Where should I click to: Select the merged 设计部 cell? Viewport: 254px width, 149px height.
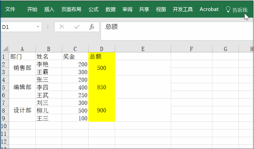pos(22,110)
